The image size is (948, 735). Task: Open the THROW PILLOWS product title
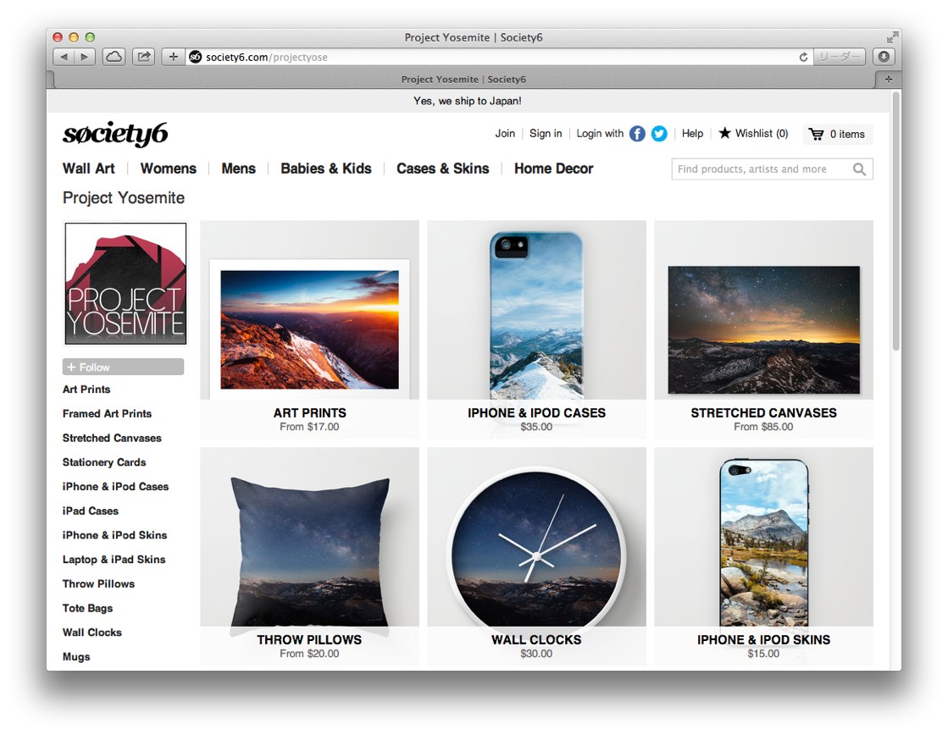tap(309, 639)
